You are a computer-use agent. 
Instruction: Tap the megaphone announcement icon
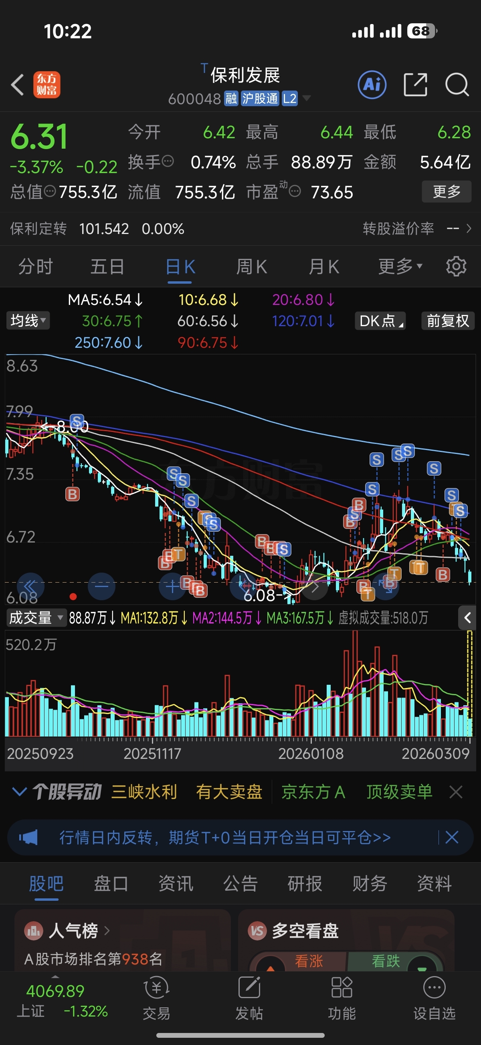click(x=28, y=837)
